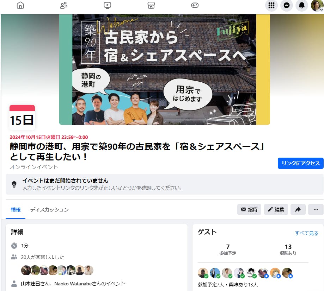Open the Messenger chat icon
The height and width of the screenshot is (291, 324).
point(286,5)
